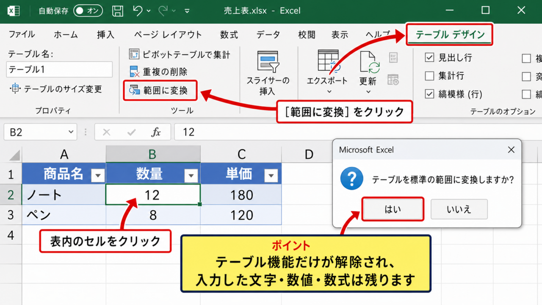Select the テーブル デザイン tab

[450, 35]
